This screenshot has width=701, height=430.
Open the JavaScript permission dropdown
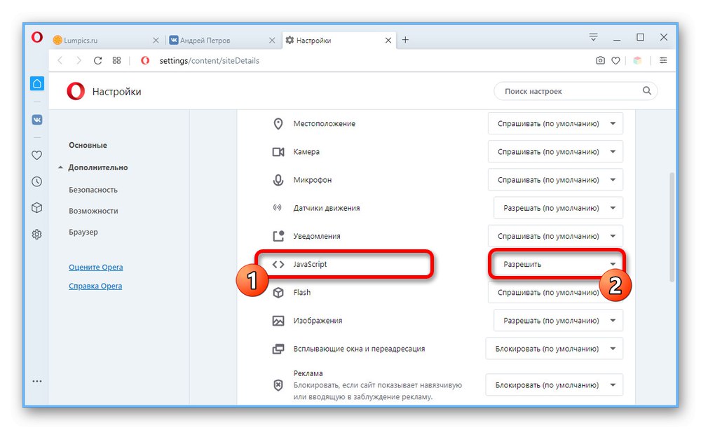pos(555,265)
